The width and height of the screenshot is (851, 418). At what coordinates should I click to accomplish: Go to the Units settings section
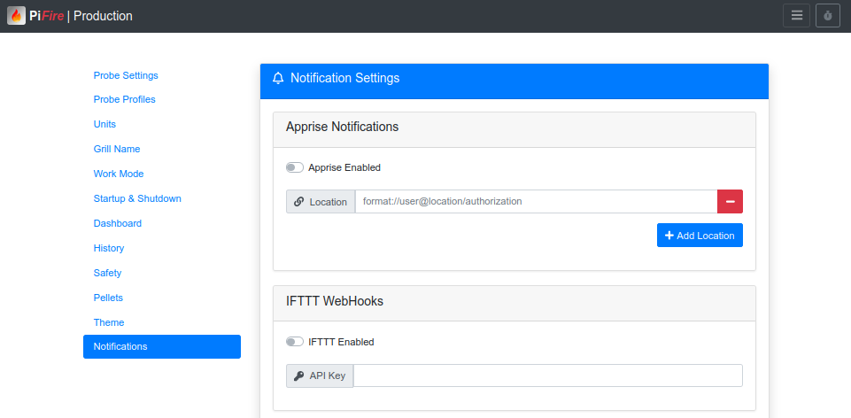(104, 124)
